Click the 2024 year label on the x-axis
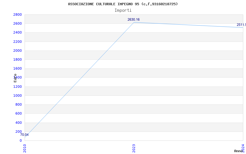 tap(243, 148)
